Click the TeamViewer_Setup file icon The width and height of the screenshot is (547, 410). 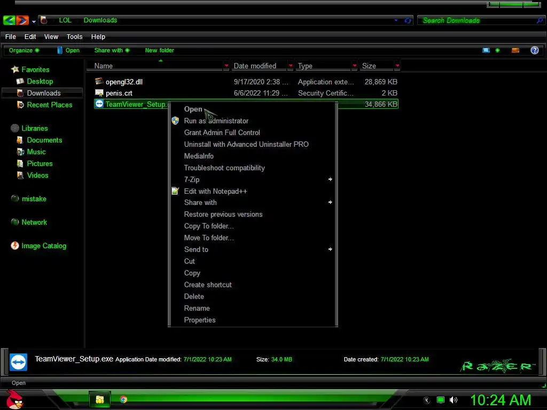pos(99,104)
